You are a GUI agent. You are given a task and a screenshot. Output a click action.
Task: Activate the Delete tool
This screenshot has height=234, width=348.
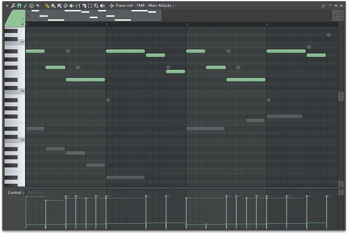coord(65,5)
